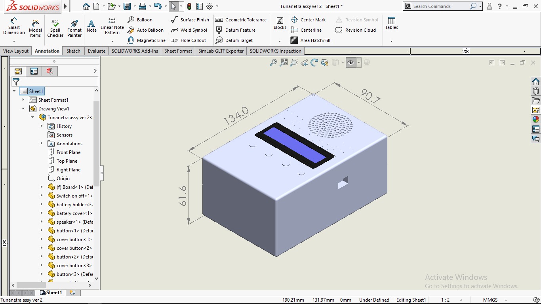Screen dimensions: 541x304
Task: Click the Auto Balloon tool
Action: tap(146, 30)
